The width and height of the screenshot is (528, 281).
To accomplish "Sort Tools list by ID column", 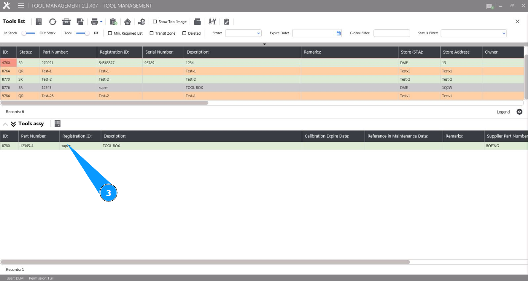I will [x=8, y=52].
